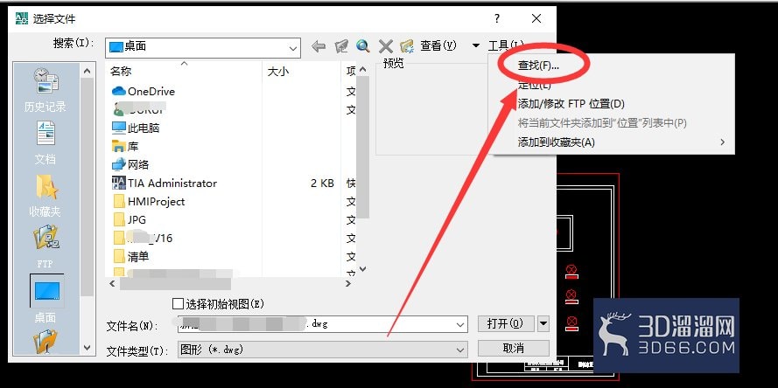The image size is (778, 388).
Task: Select the OneDrive list entry text
Action: [x=151, y=91]
